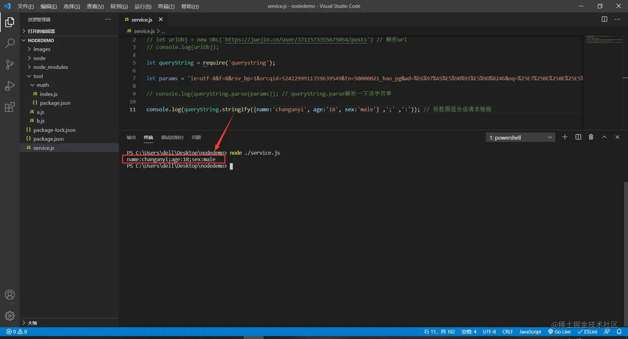
Task: Open the Manage gear icon
Action: point(10,316)
